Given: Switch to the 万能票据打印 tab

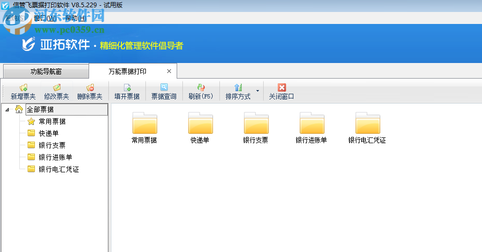Looking at the screenshot, I should point(127,71).
